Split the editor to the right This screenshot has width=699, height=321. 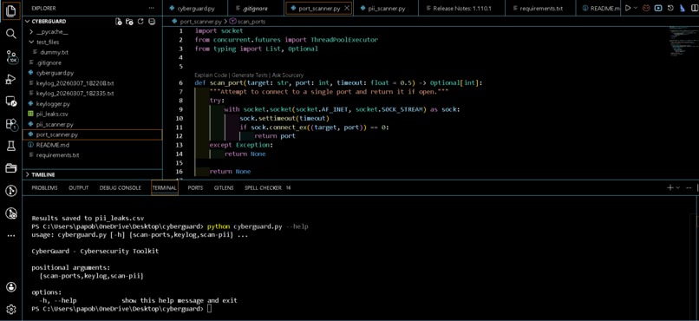point(694,8)
